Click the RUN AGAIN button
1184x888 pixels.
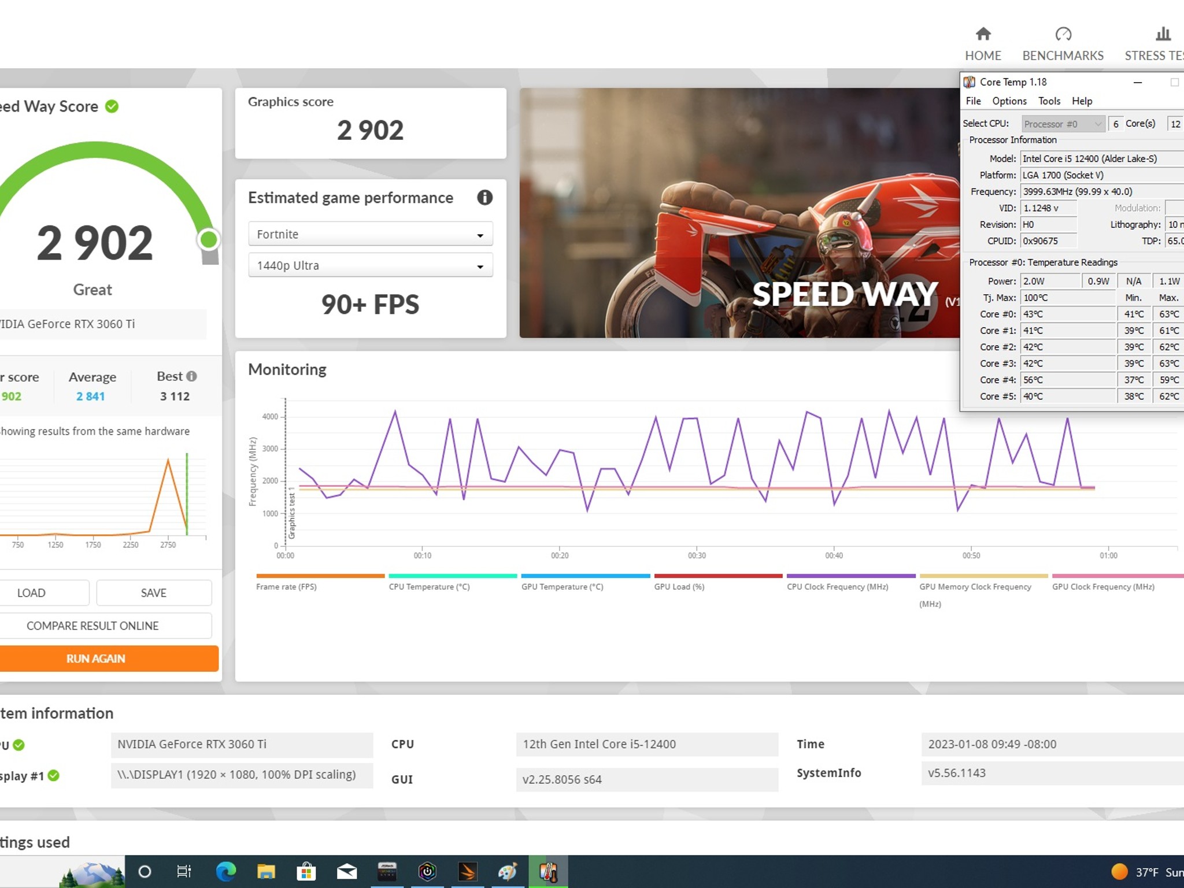click(95, 658)
